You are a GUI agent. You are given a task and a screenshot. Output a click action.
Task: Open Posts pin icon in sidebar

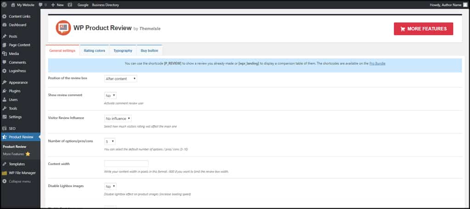tap(4, 37)
